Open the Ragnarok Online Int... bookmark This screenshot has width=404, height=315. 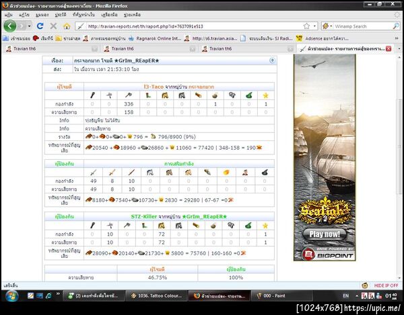point(155,38)
